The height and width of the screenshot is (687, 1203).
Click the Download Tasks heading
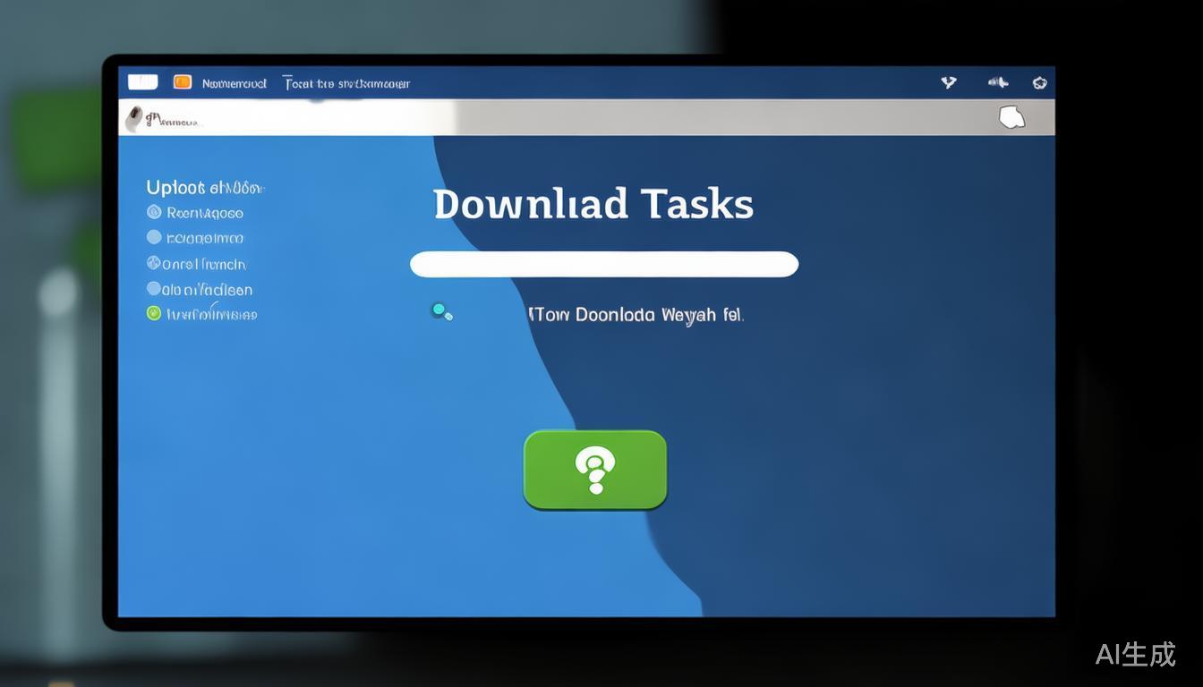click(x=593, y=204)
